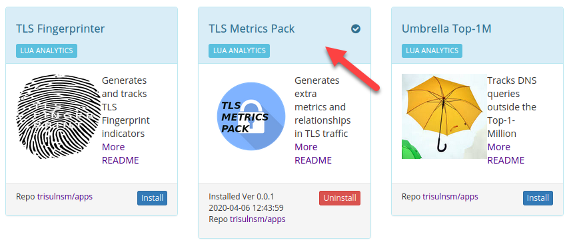Open trisulnsm/apps repo under TLS Metrics Pack
Viewport: 571px width, 246px height.
click(257, 219)
